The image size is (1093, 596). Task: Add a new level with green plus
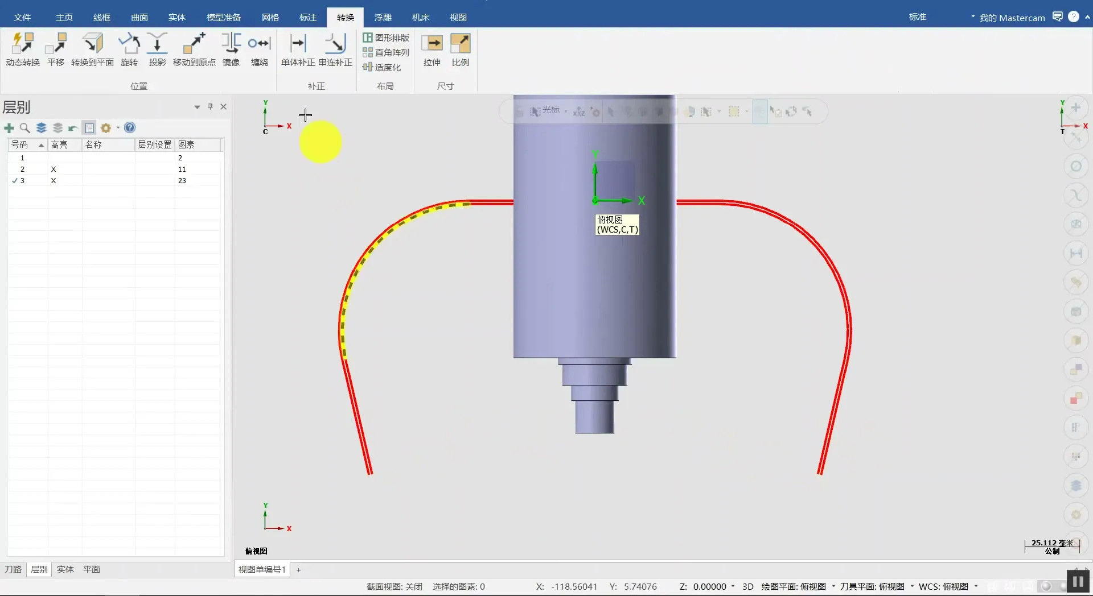(9, 128)
